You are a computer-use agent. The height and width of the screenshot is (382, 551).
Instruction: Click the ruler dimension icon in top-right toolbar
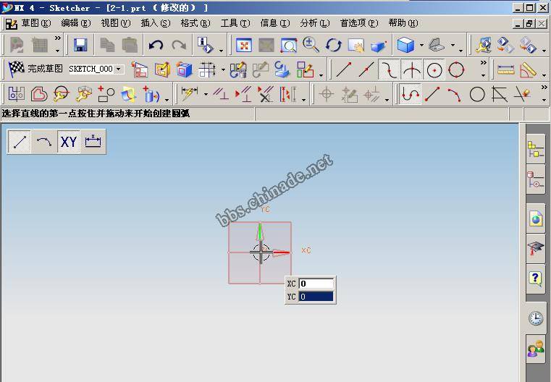506,69
